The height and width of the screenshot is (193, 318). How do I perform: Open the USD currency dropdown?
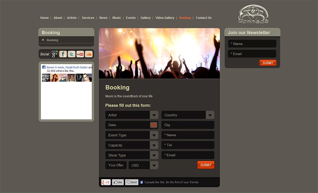[x=154, y=165]
